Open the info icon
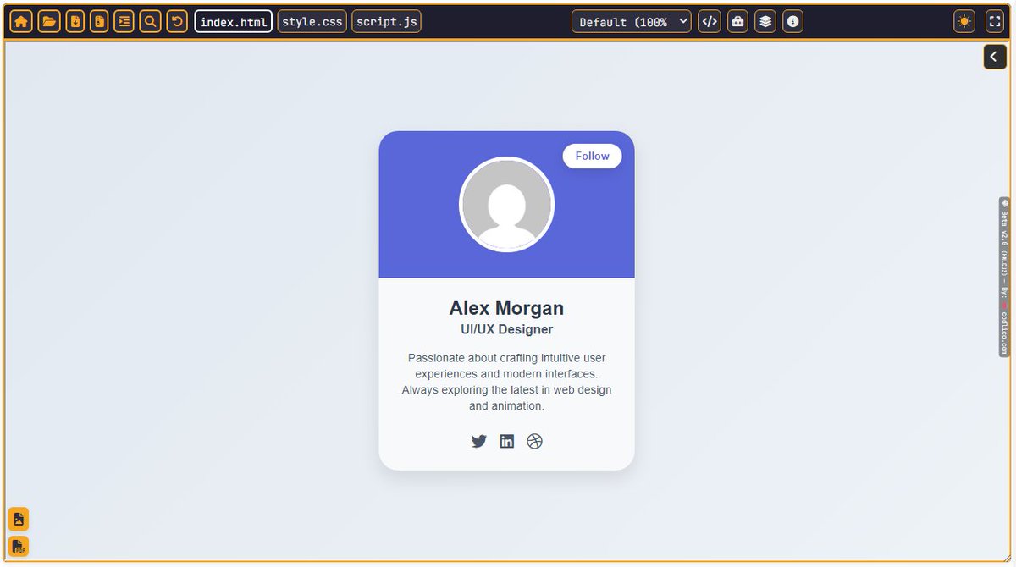The width and height of the screenshot is (1016, 567). (x=792, y=22)
